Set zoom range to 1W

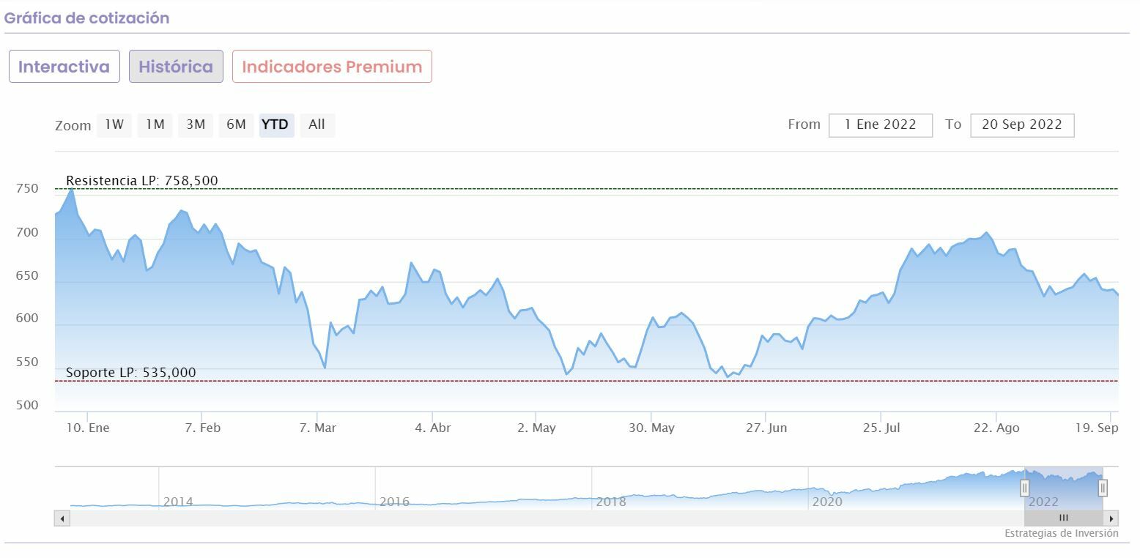(x=114, y=124)
